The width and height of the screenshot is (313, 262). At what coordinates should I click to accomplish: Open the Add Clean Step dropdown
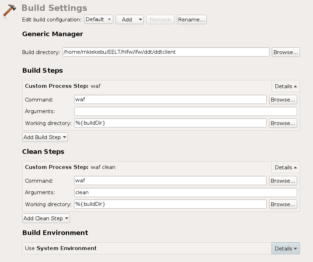tap(46, 218)
